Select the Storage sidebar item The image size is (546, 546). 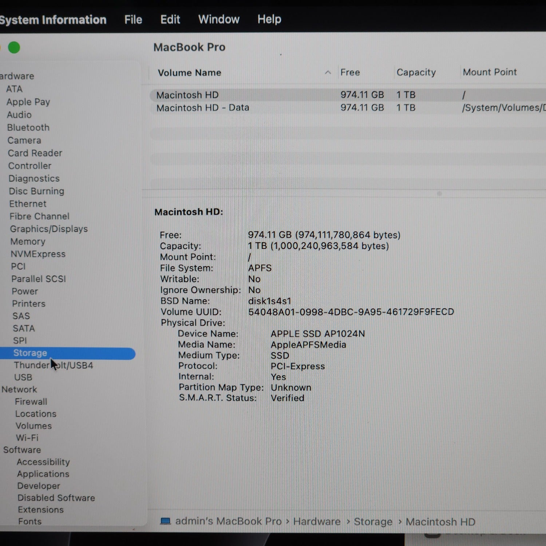point(30,353)
